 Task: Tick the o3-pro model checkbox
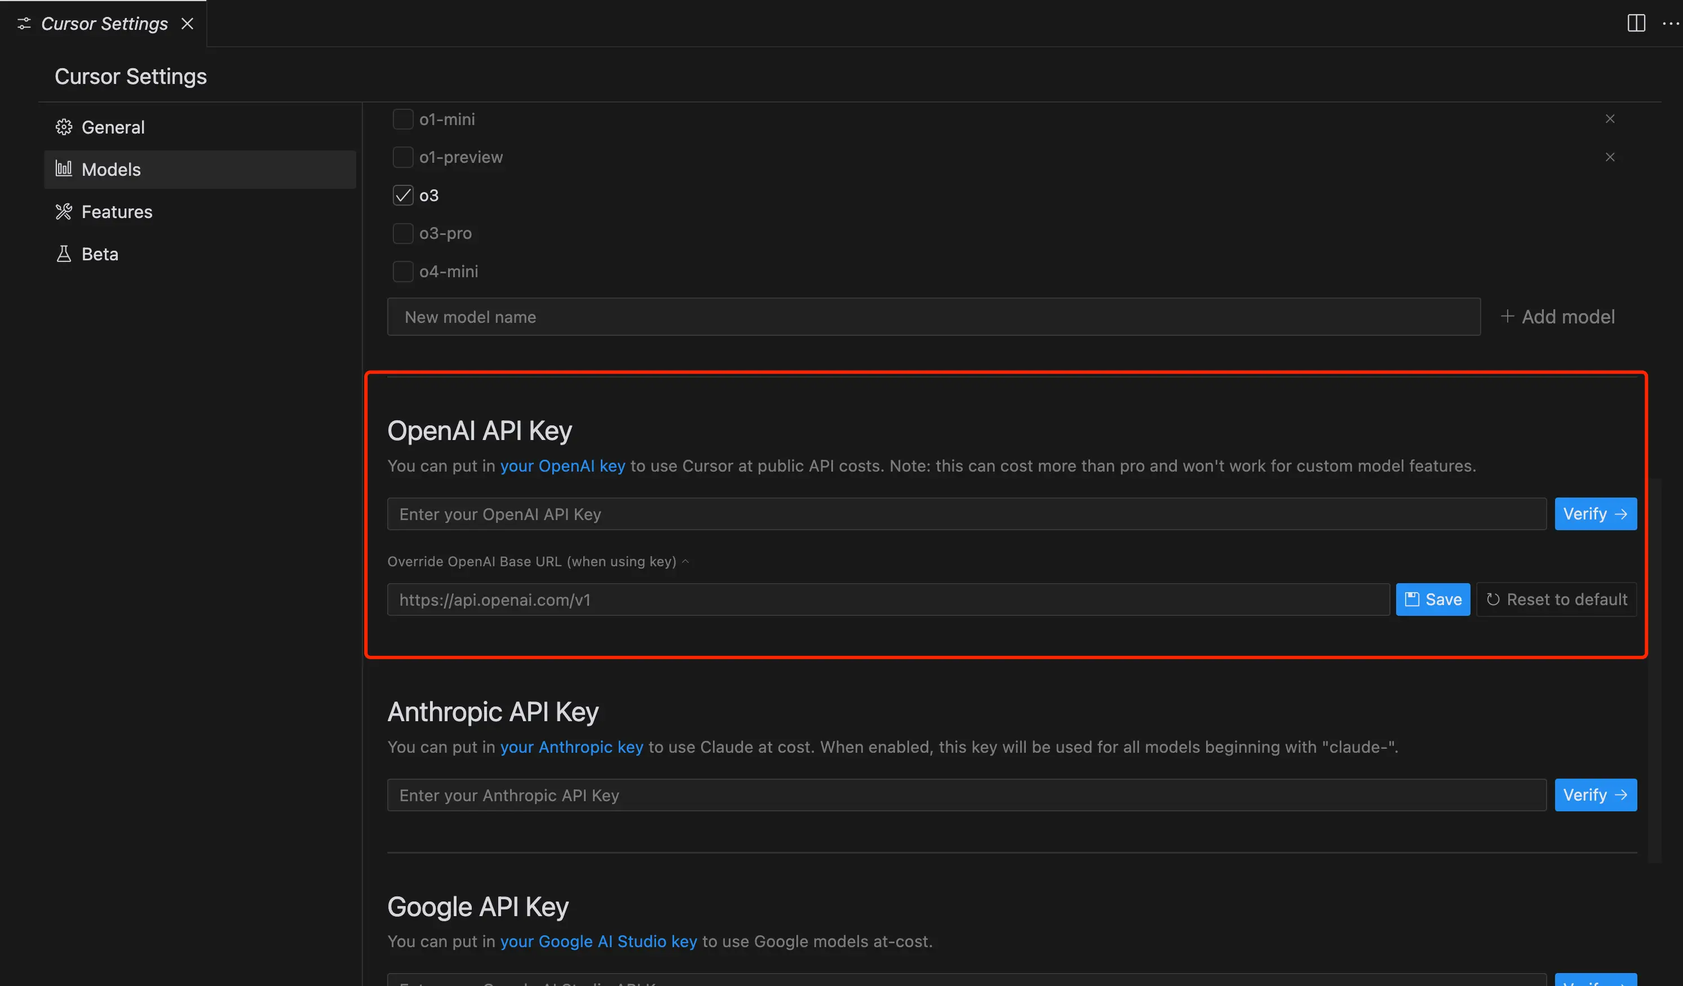tap(403, 234)
